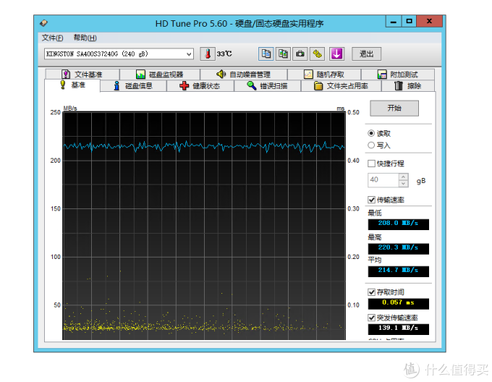Select the 读取 read radio button
Screen dimensions: 492x382
pyautogui.click(x=371, y=133)
